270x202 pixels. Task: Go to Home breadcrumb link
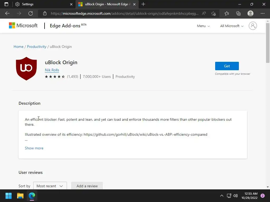point(18,47)
